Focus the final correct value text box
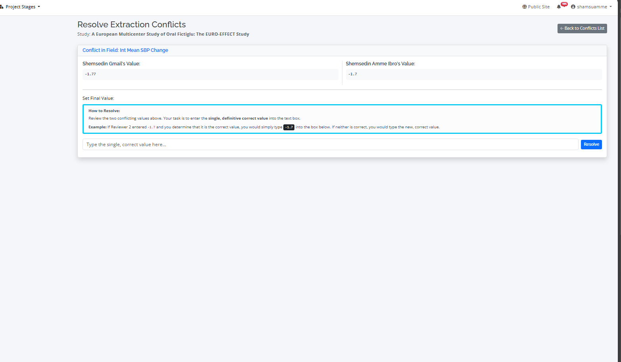The image size is (621, 362). (x=330, y=145)
